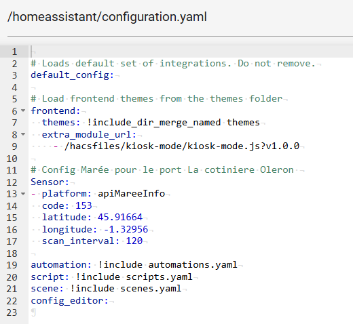Click the Sensor: key
353x324 pixels.
click(50, 182)
